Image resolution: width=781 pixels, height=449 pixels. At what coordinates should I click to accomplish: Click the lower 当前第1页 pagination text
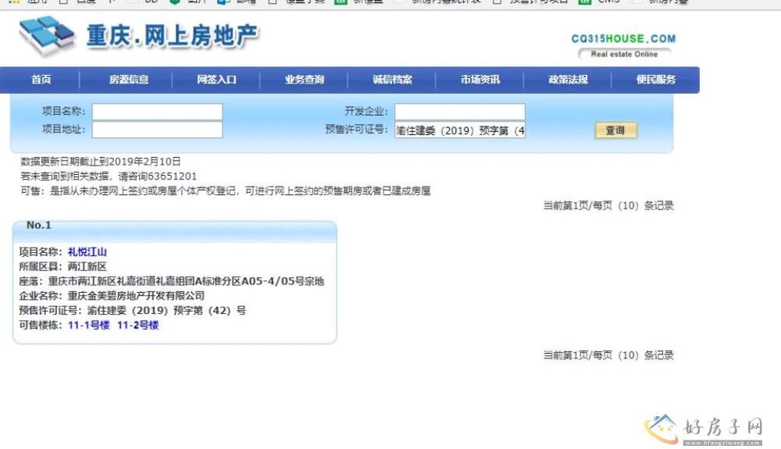point(608,355)
